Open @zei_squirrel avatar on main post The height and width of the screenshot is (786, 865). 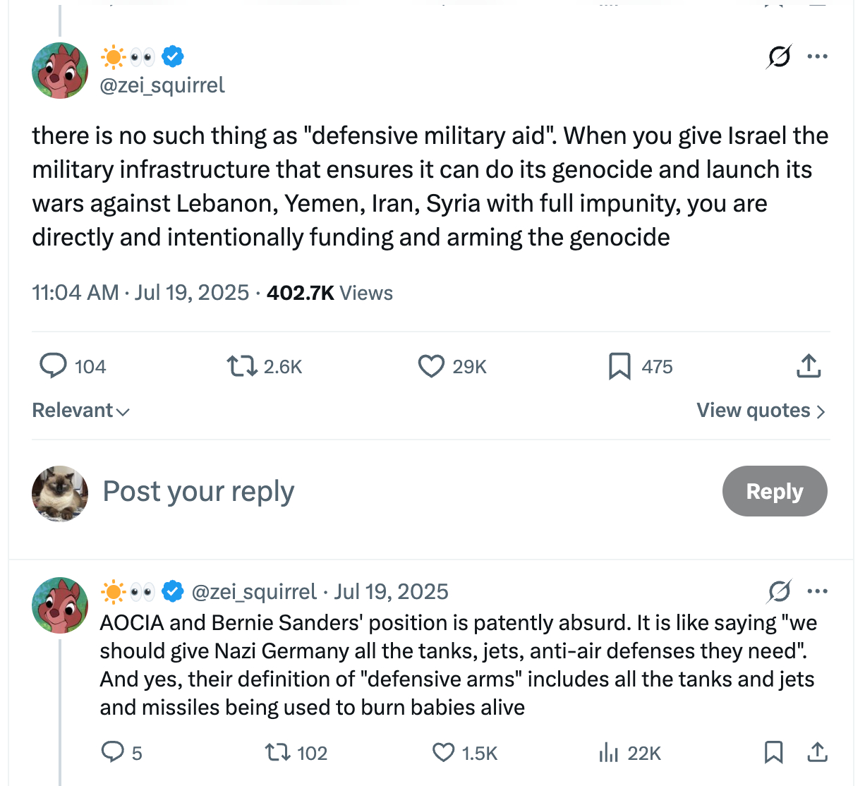tap(60, 71)
